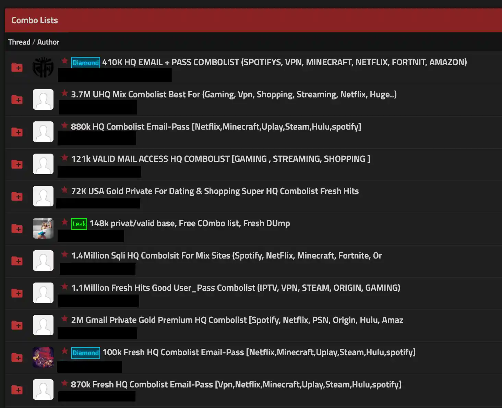Open the 1.4Million Sqli HQ Combolsit thread title

pyautogui.click(x=226, y=256)
